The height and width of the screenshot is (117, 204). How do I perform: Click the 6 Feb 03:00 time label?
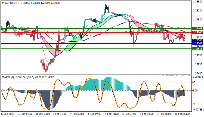tap(129, 114)
